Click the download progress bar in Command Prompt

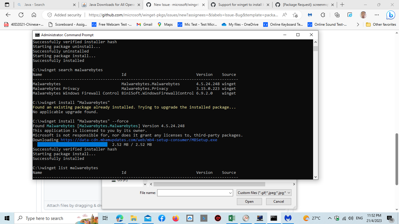pyautogui.click(x=73, y=144)
